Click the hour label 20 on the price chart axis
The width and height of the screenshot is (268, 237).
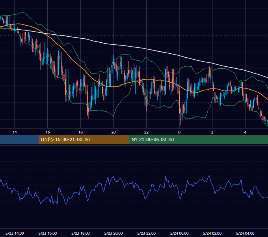tap(114, 132)
